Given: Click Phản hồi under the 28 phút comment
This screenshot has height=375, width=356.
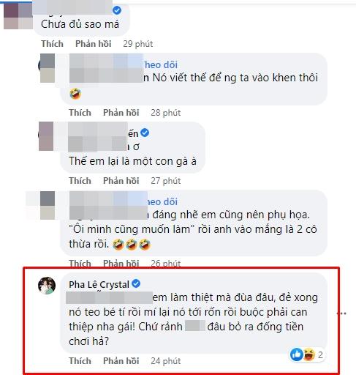Looking at the screenshot, I should 121,113.
